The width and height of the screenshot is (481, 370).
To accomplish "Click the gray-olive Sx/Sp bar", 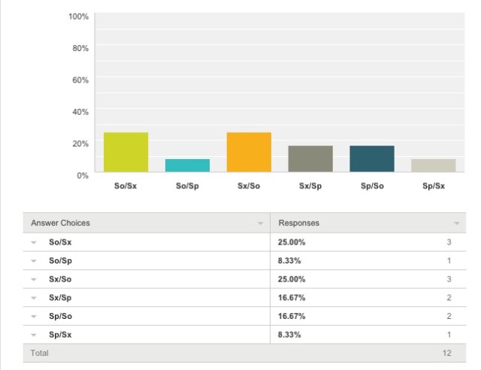I will [x=310, y=158].
